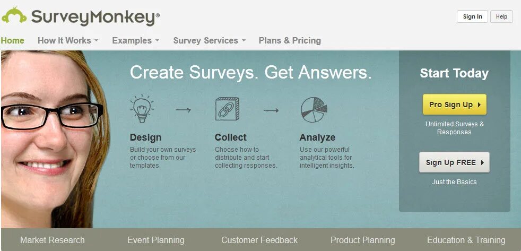Go to the Home tab
Screen dimensions: 521x251
pos(13,40)
